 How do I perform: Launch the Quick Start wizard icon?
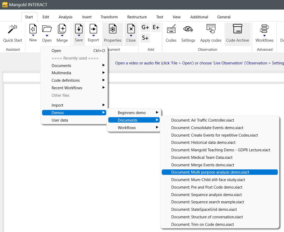click(x=12, y=29)
